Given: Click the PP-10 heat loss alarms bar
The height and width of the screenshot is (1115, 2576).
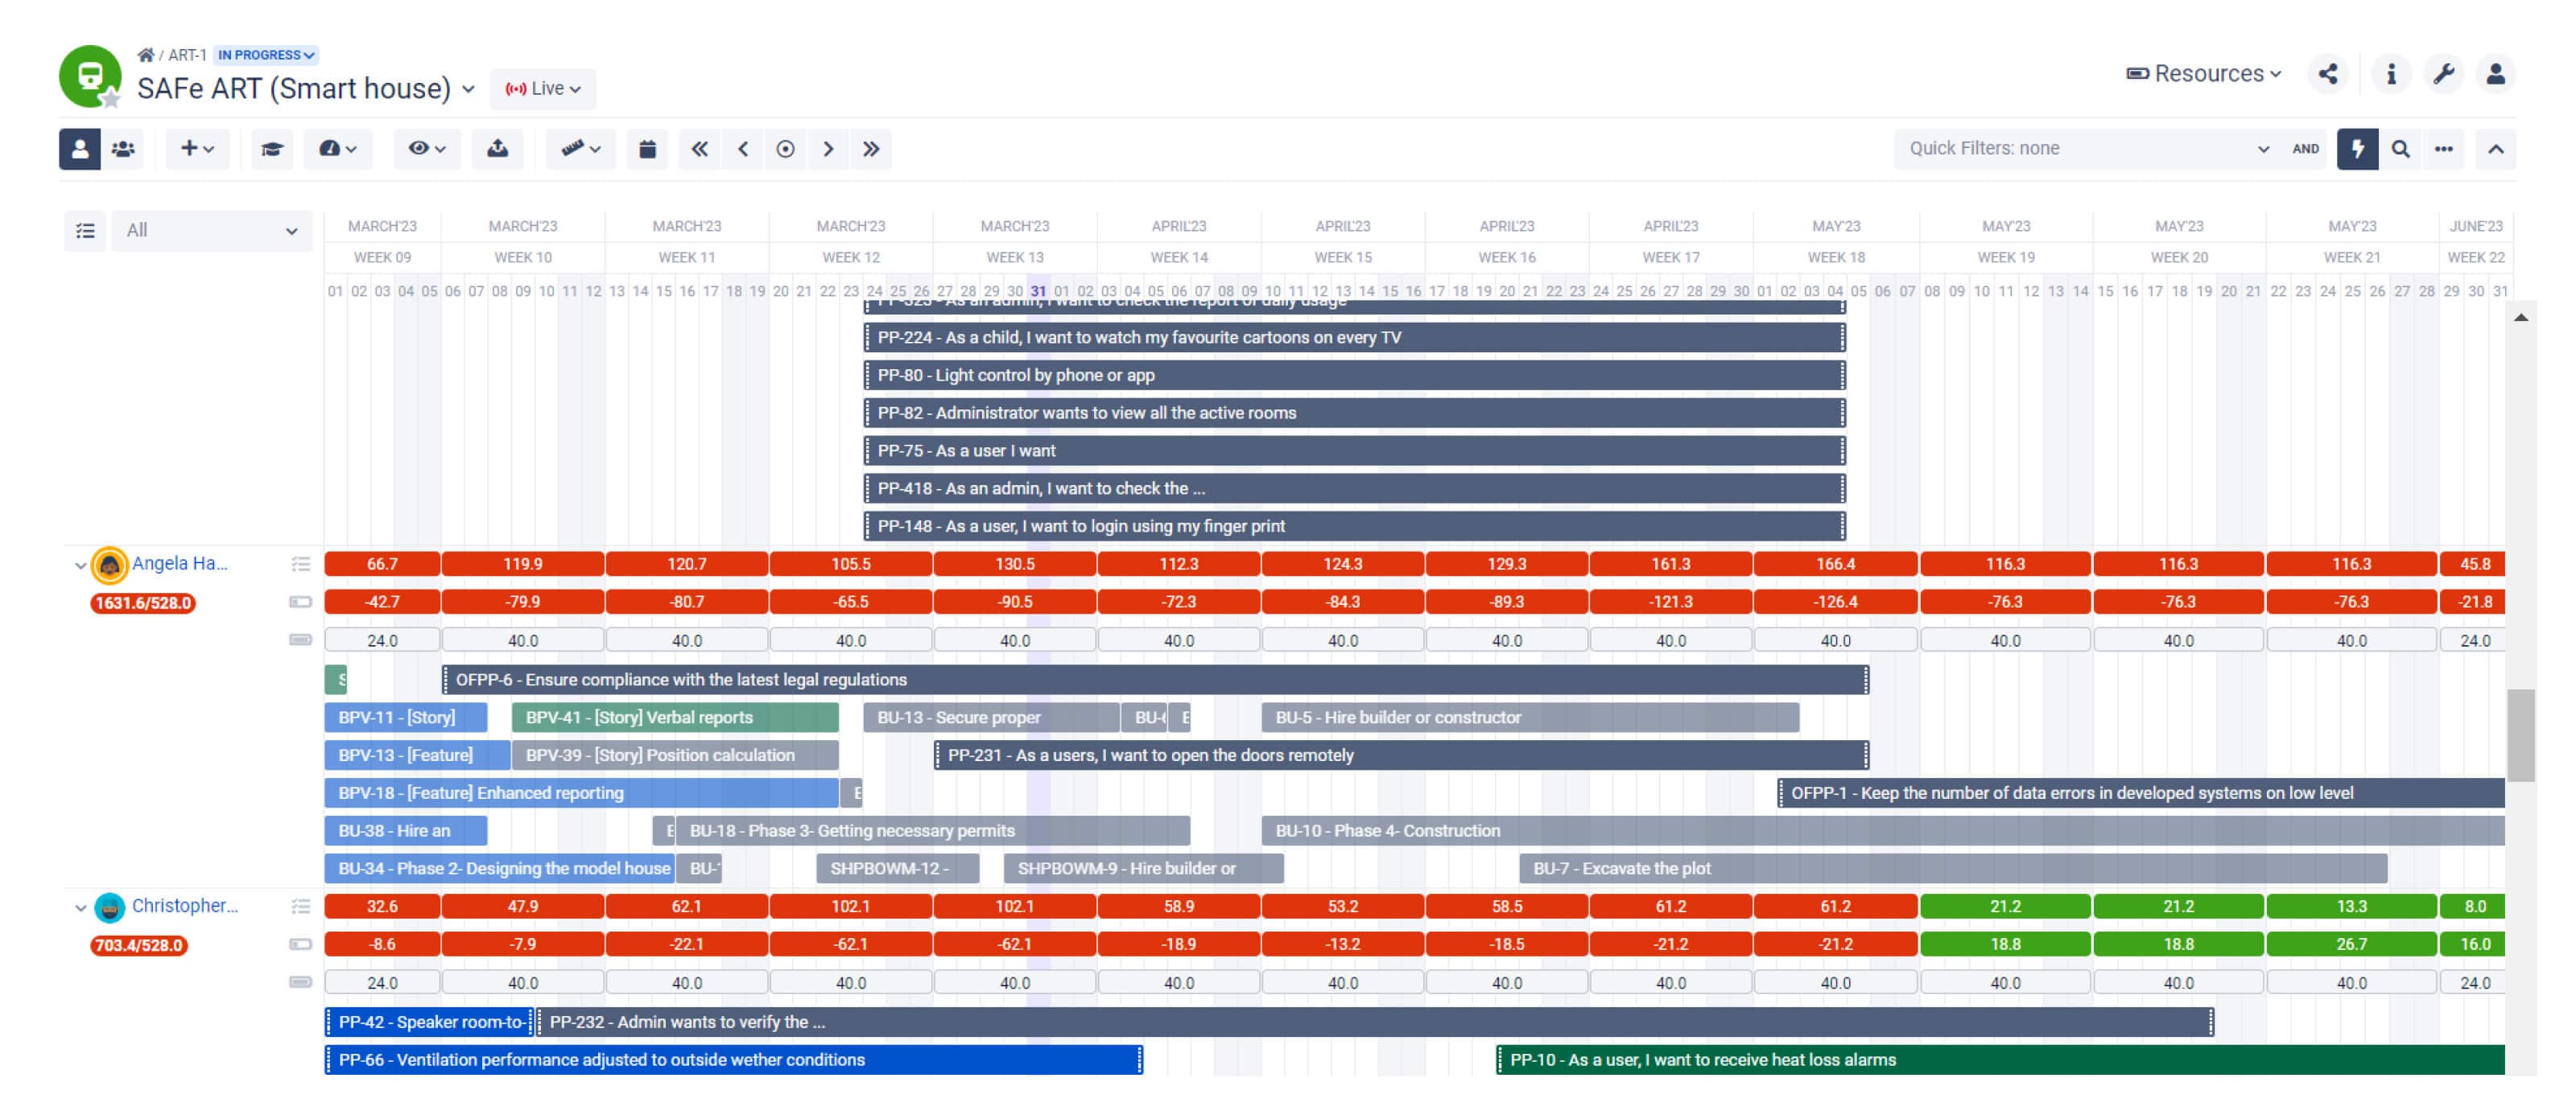Looking at the screenshot, I should pyautogui.click(x=2000, y=1060).
